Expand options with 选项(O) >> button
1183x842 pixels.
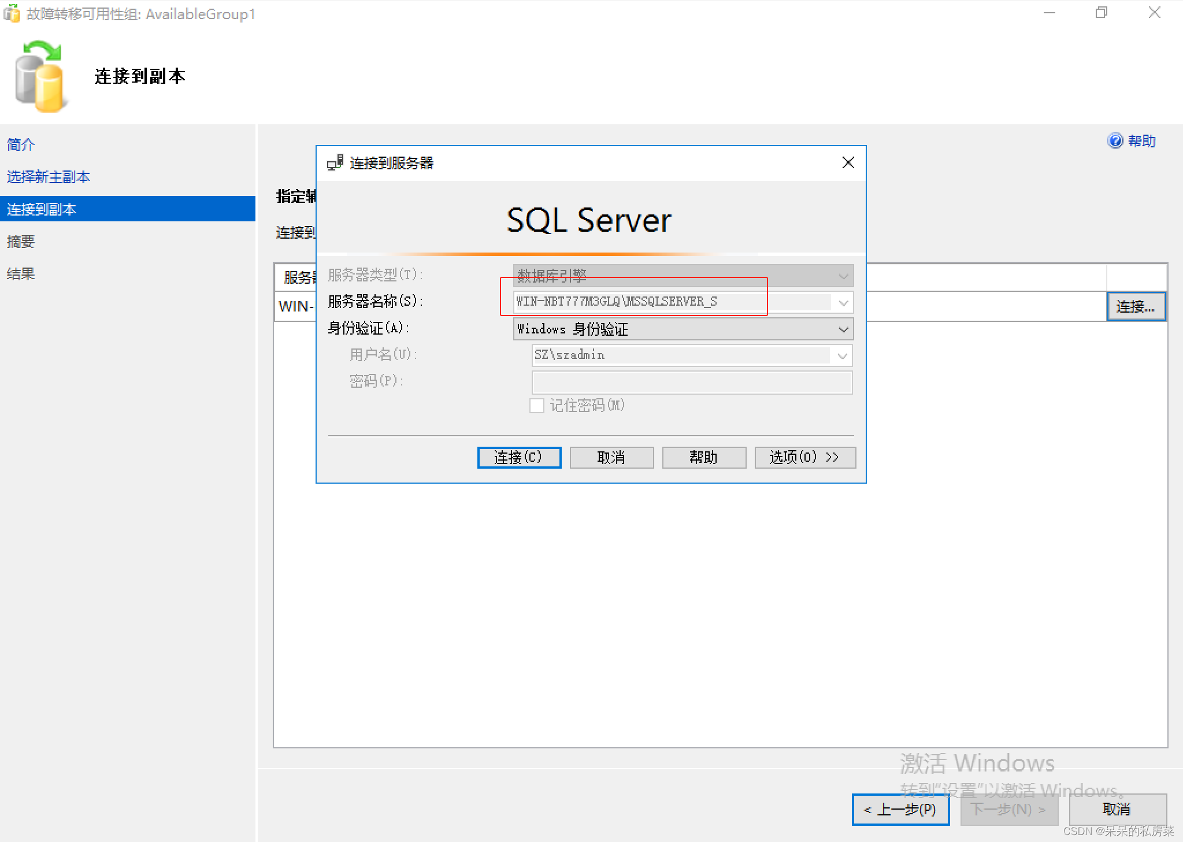tap(805, 458)
